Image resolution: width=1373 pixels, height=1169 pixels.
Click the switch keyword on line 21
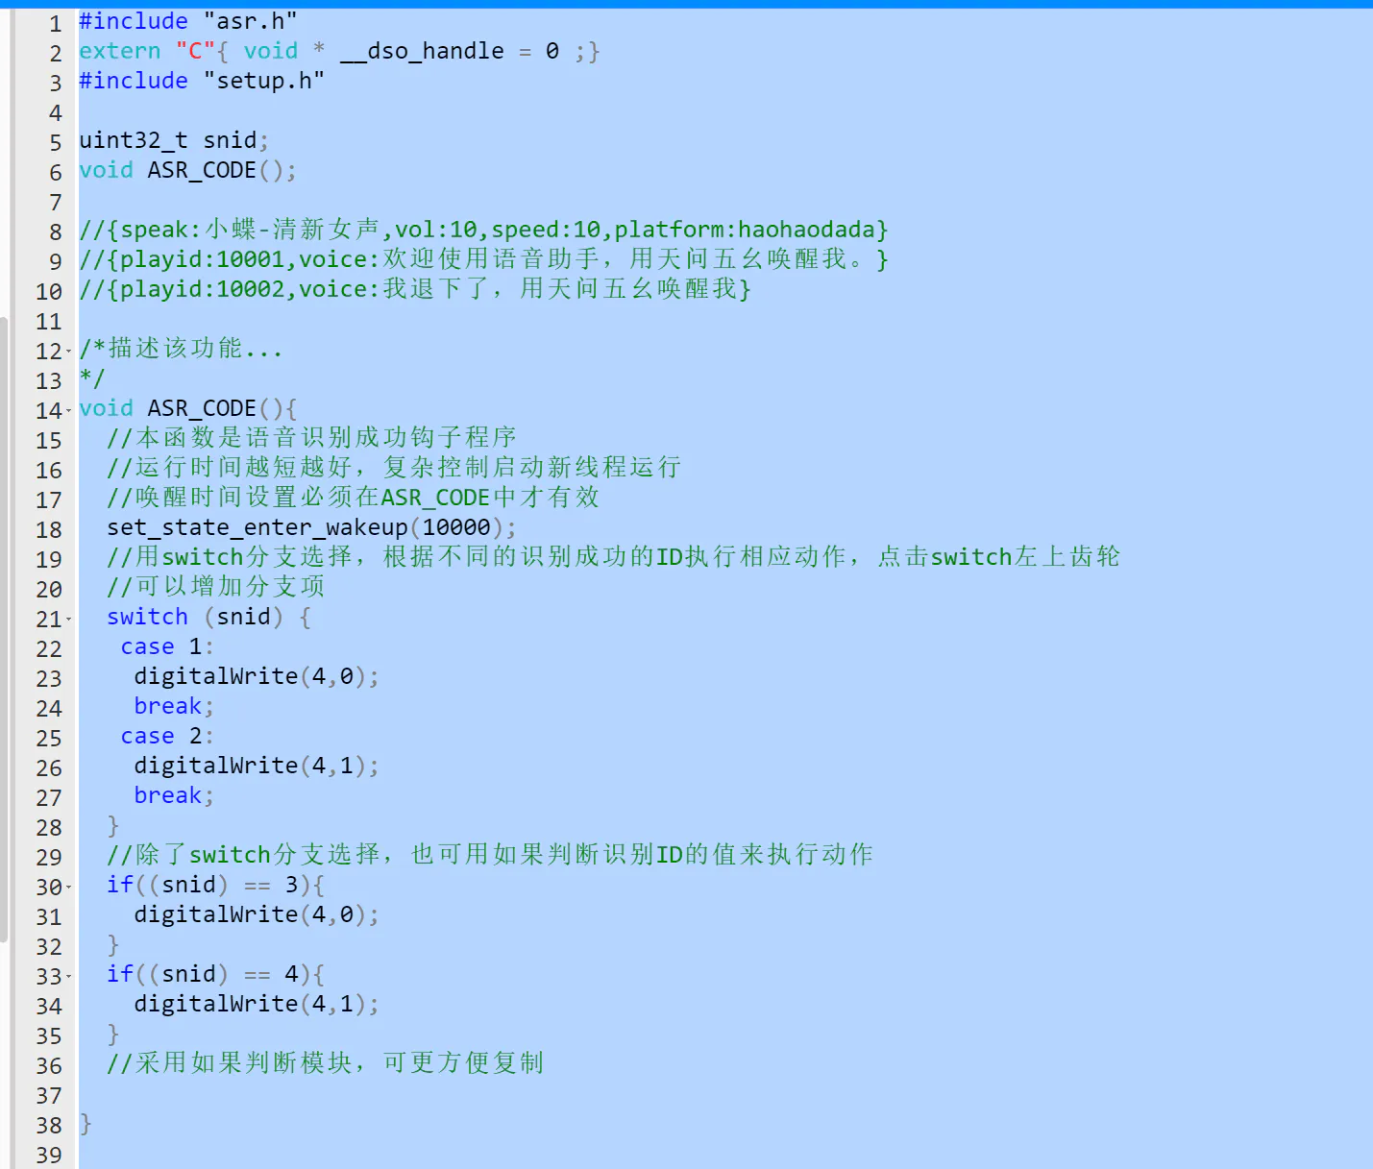click(148, 617)
